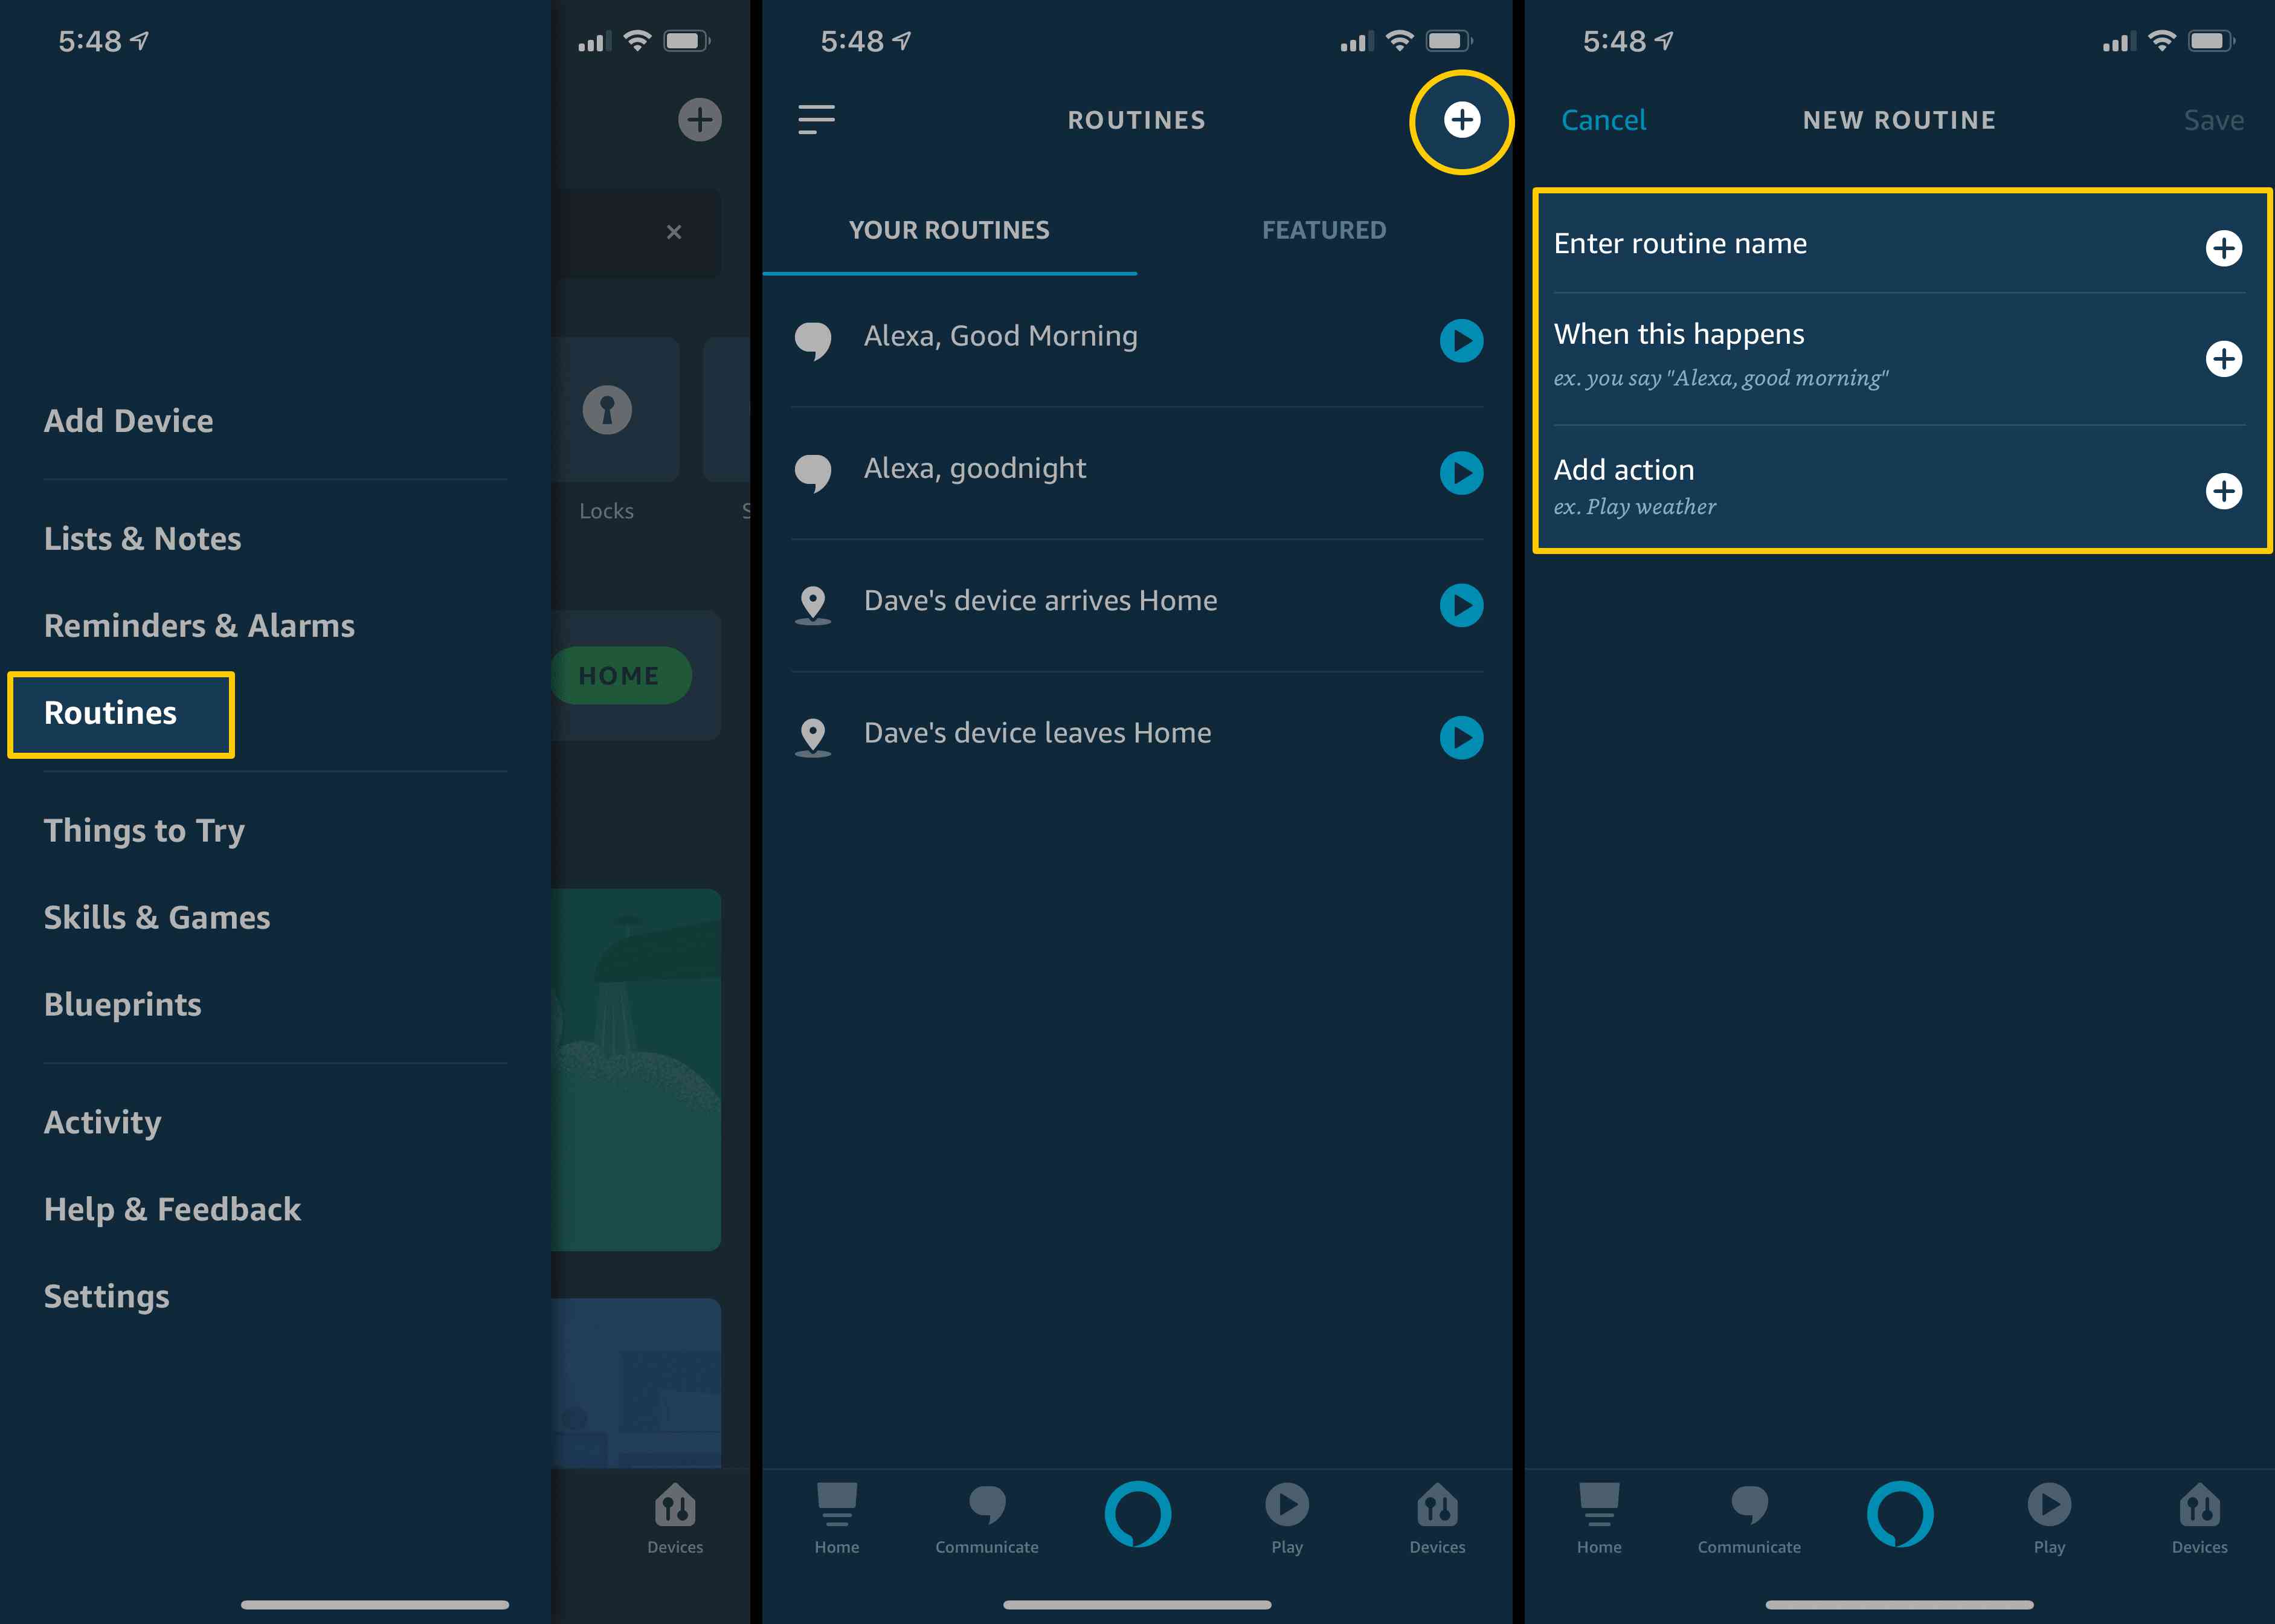Select Add Device in side menu
This screenshot has height=1624, width=2275.
pyautogui.click(x=128, y=421)
